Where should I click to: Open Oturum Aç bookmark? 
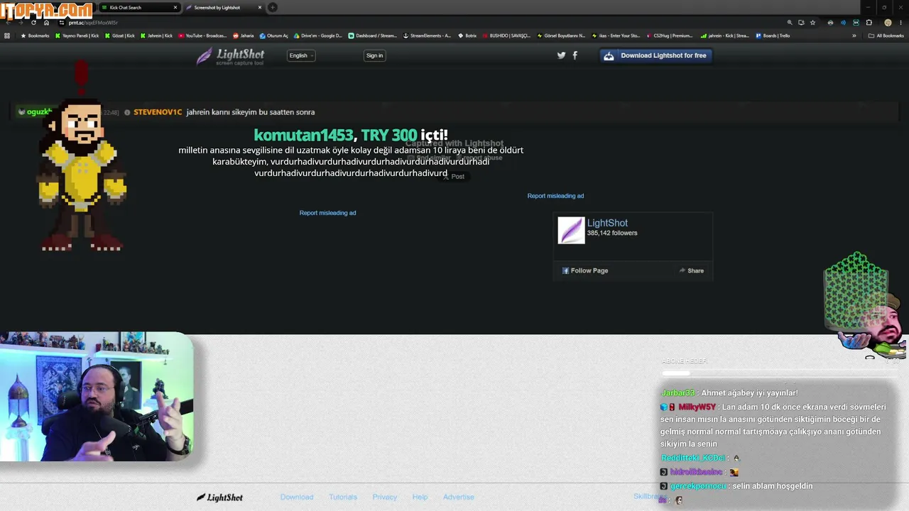tap(274, 35)
